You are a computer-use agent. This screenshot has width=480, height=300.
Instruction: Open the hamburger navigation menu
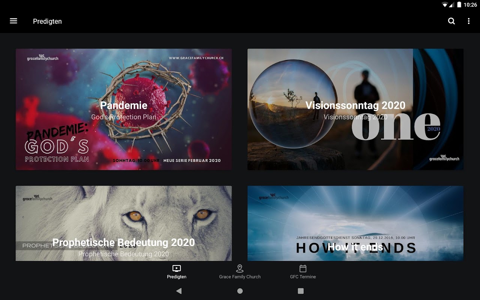(13, 21)
